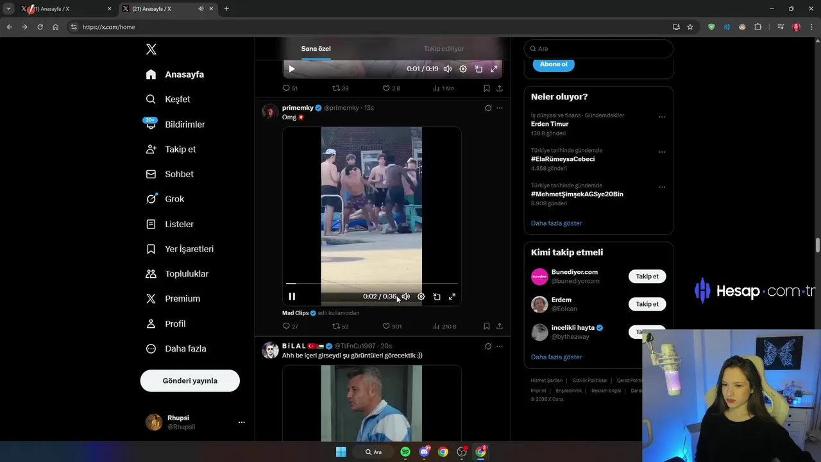Open Bildirimler notifications
This screenshot has height=462, width=821.
point(175,124)
